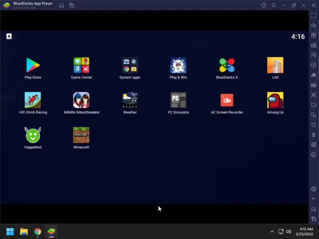The image size is (319, 239).
Task: Open recent apps button at sidebar bottom
Action: pos(314,219)
